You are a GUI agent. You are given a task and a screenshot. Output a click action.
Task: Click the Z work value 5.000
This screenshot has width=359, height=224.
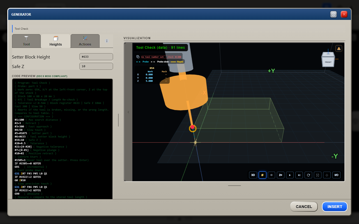point(149,81)
